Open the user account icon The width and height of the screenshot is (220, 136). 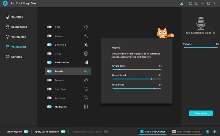pos(182,3)
